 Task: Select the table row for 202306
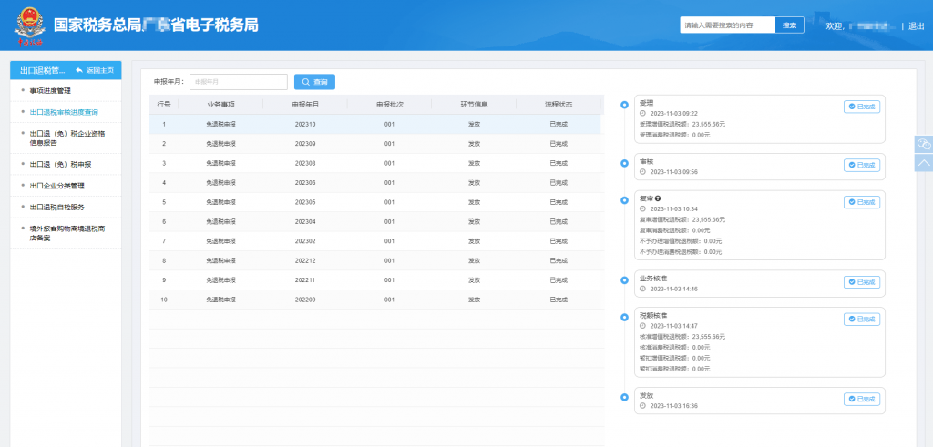374,182
